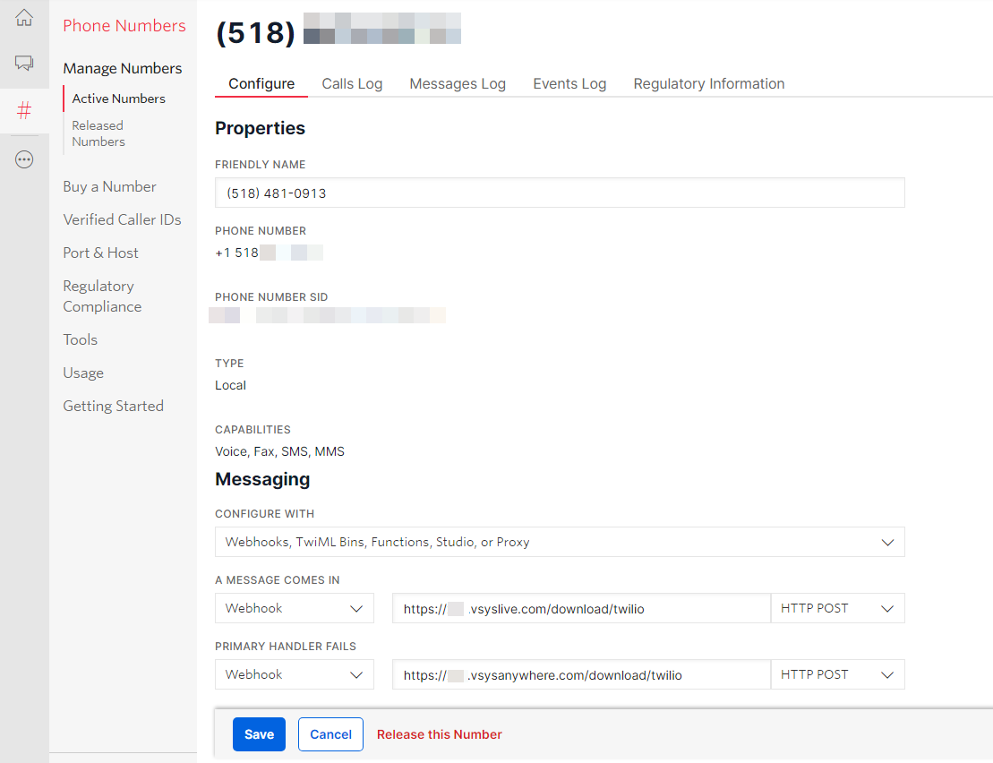Switch to the Calls Log tab
The height and width of the screenshot is (763, 993).
352,83
